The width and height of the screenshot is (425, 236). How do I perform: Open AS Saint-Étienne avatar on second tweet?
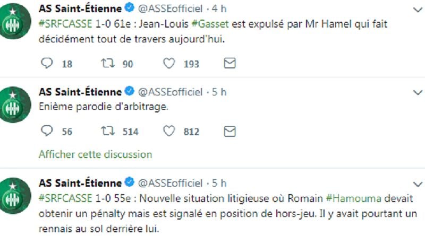pyautogui.click(x=15, y=104)
